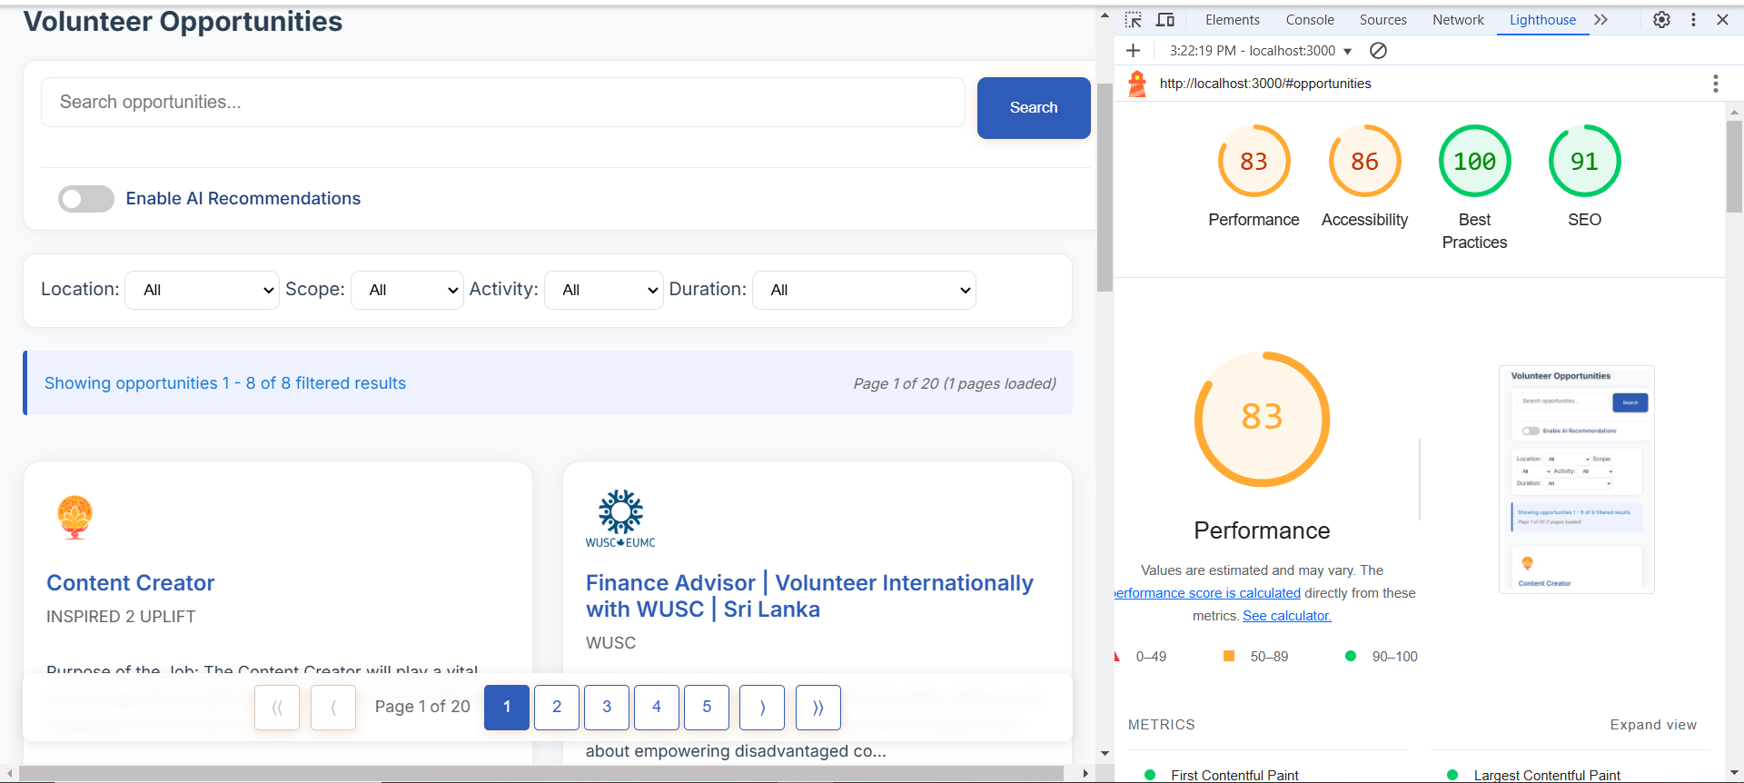Click the Lighthouse panel vertical scrollbar
The height and width of the screenshot is (783, 1744).
click(x=1734, y=166)
